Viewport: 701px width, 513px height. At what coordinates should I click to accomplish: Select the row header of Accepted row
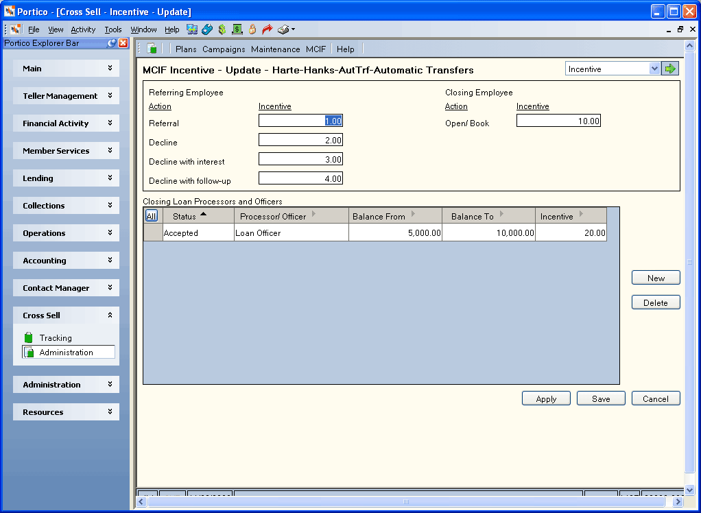[x=153, y=232]
